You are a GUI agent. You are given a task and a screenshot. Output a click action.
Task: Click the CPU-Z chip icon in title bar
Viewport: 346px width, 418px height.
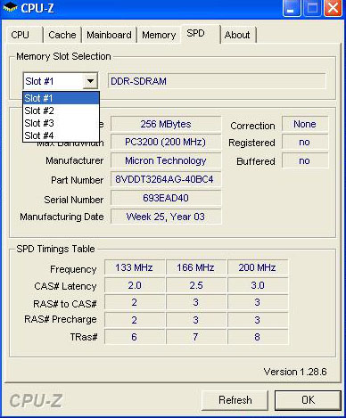(x=11, y=8)
